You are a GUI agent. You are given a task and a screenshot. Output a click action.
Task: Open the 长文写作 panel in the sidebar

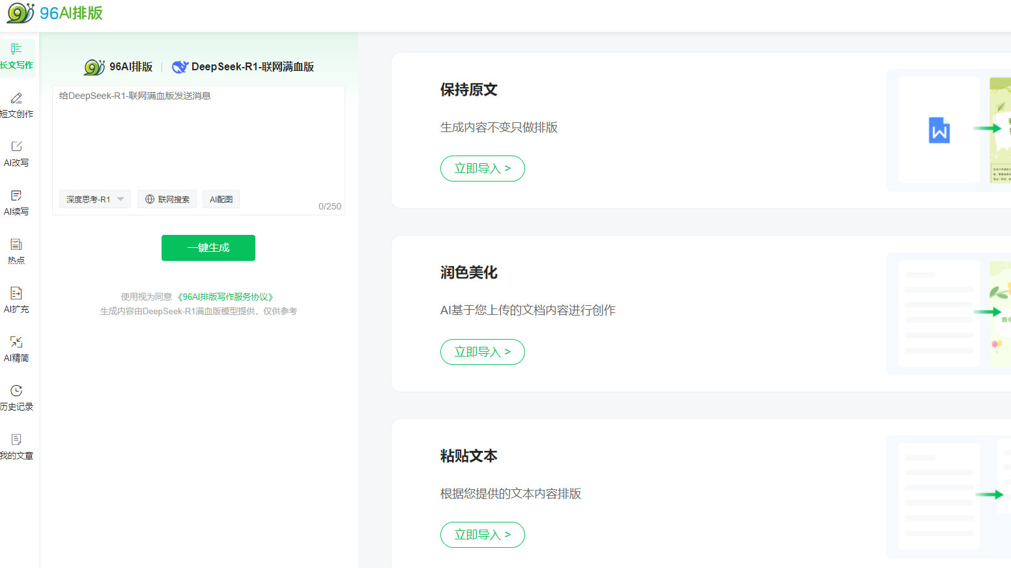[x=18, y=57]
